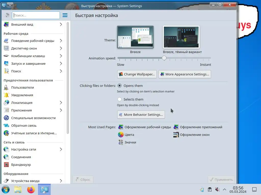
Task: Click More Appearance Settings button
Action: 185,74
